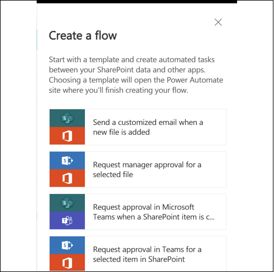This screenshot has width=274, height=272.
Task: Select the blue SharePoint icon on second template
Action: coord(67,160)
